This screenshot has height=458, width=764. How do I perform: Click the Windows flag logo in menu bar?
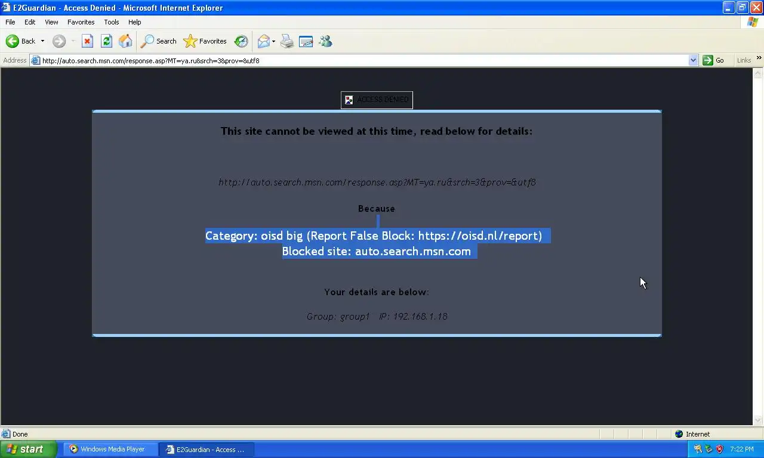click(x=753, y=22)
